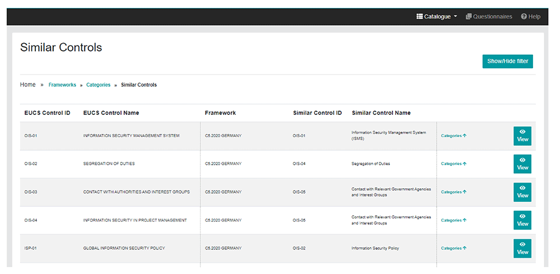Image resolution: width=560 pixels, height=274 pixels.
Task: Open the Categories breadcrumb link
Action: (98, 85)
